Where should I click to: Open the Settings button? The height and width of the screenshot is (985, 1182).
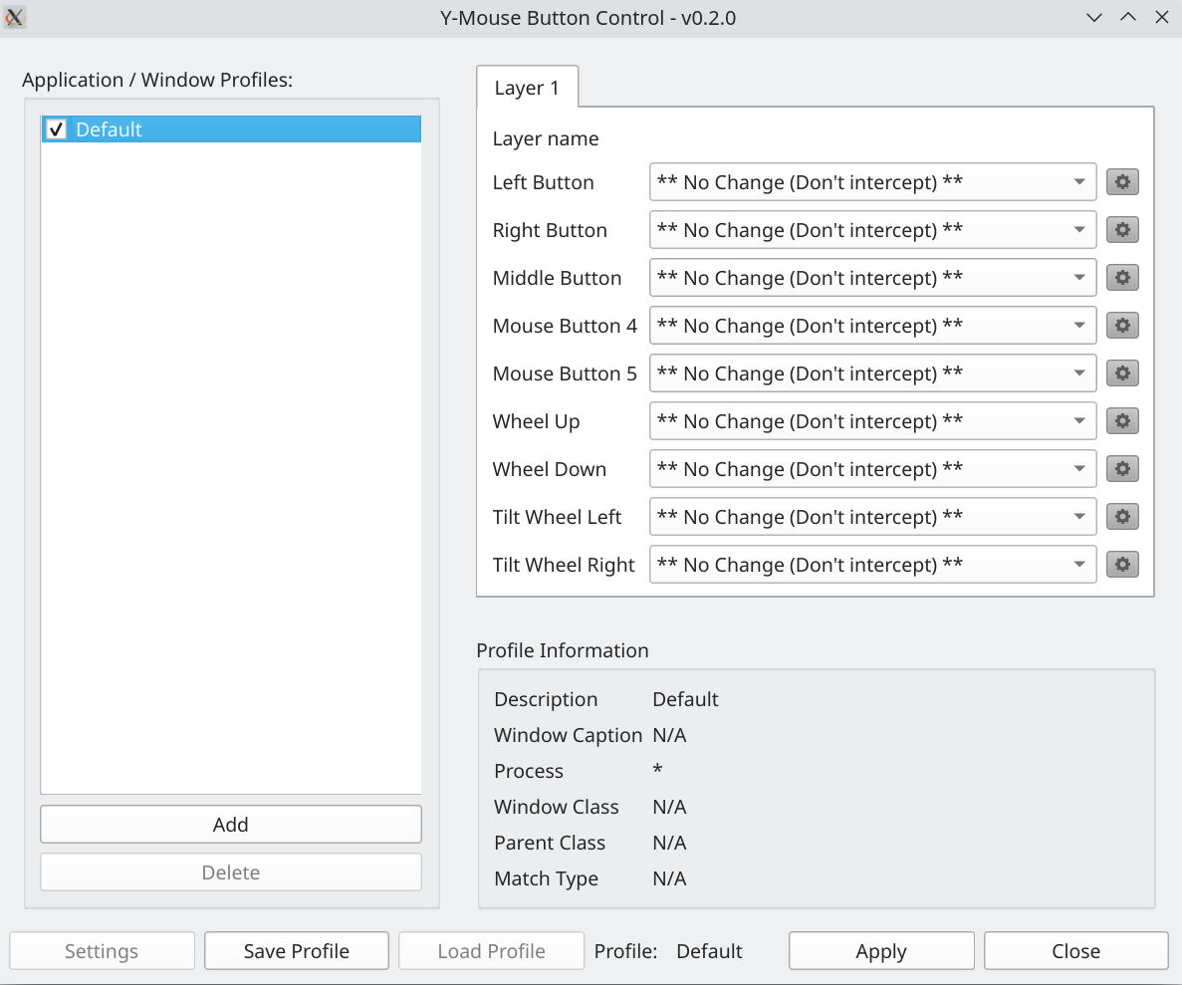(x=102, y=951)
